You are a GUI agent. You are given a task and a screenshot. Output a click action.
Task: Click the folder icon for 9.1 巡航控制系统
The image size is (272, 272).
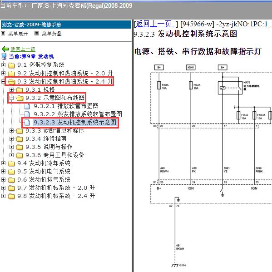point(11,65)
